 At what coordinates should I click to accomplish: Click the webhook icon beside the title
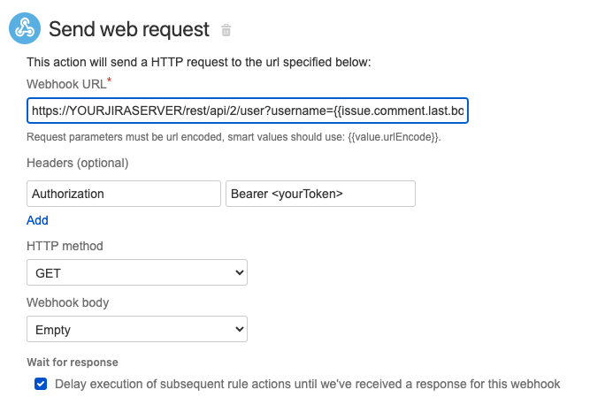[x=23, y=29]
